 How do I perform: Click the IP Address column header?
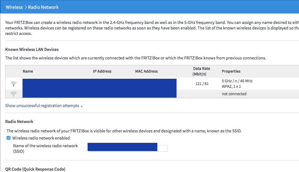tap(102, 71)
